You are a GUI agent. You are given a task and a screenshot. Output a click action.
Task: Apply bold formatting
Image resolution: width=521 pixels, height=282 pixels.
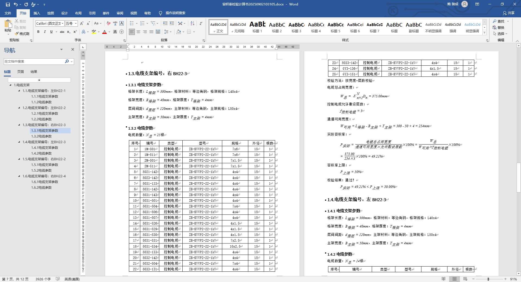point(38,32)
